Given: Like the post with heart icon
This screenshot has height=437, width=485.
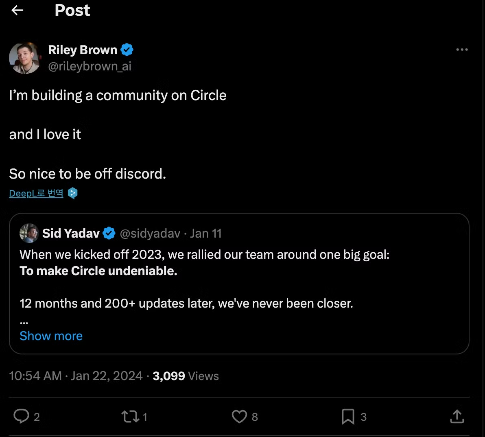Looking at the screenshot, I should click(x=239, y=416).
